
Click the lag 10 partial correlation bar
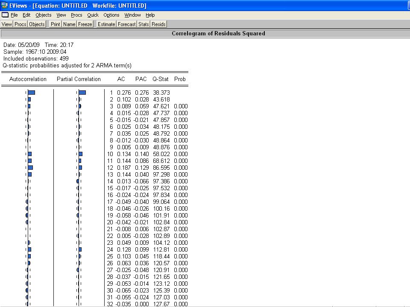(x=81, y=154)
